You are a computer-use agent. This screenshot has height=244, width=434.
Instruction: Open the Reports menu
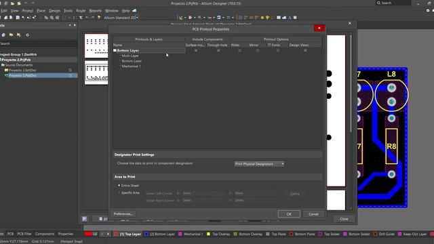click(95, 11)
